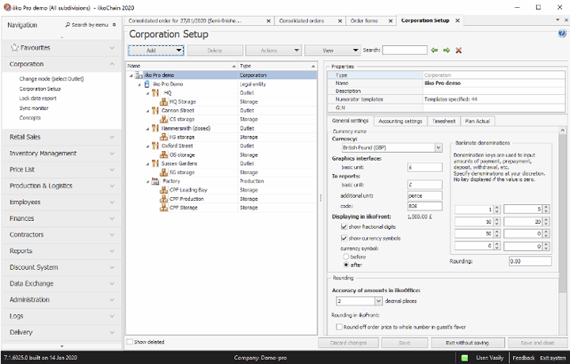Click the storage icon beside HS storage
The image size is (570, 364).
click(164, 137)
